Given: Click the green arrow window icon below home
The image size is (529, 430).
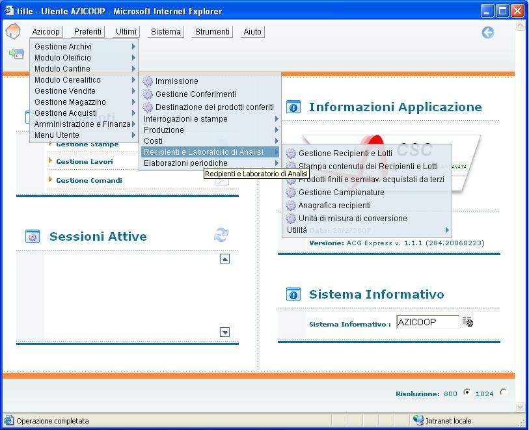Looking at the screenshot, I should tap(16, 54).
